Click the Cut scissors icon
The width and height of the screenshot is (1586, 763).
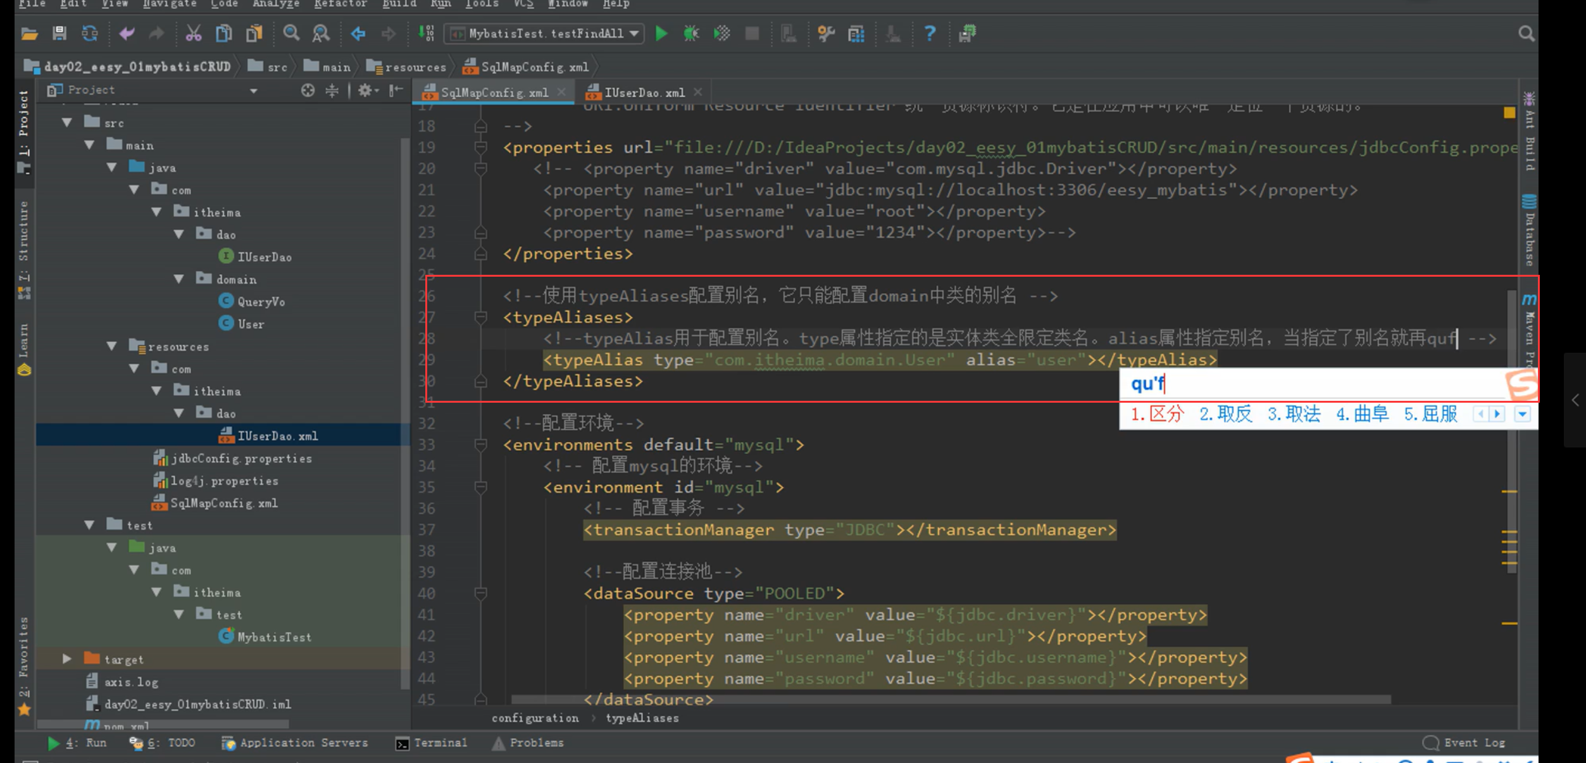tap(193, 33)
